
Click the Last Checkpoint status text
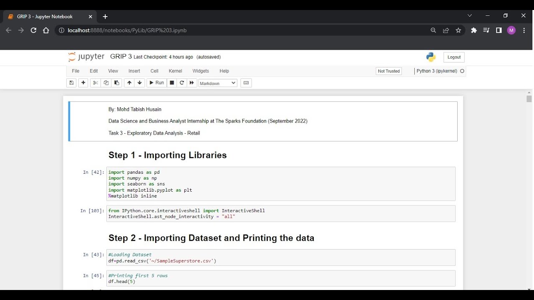[x=163, y=57]
